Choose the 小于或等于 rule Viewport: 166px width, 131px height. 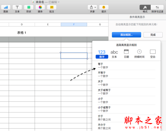click(x=126, y=109)
